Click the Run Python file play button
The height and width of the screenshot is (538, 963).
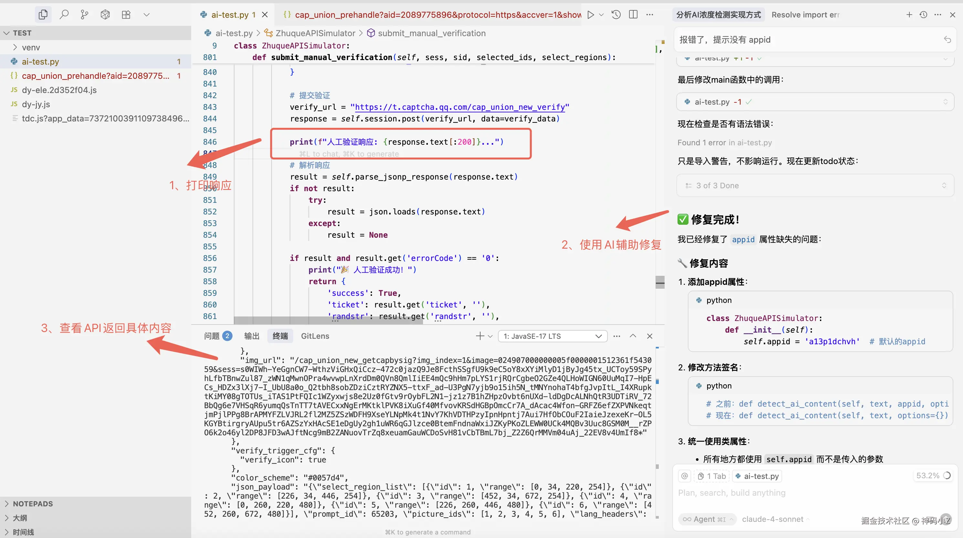[x=590, y=15]
